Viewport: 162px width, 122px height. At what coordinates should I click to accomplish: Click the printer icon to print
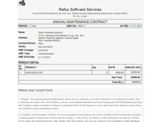[x=22, y=3]
